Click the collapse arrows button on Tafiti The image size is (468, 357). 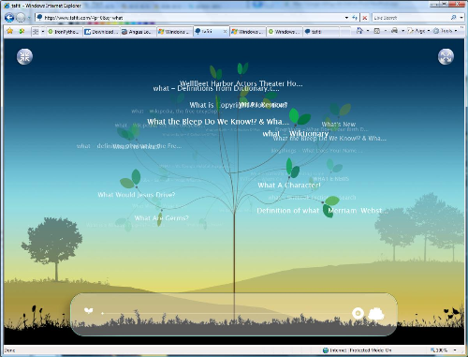pos(24,56)
